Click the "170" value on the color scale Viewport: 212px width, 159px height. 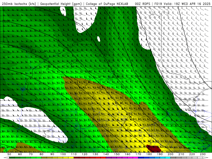pyautogui.click(x=138, y=154)
